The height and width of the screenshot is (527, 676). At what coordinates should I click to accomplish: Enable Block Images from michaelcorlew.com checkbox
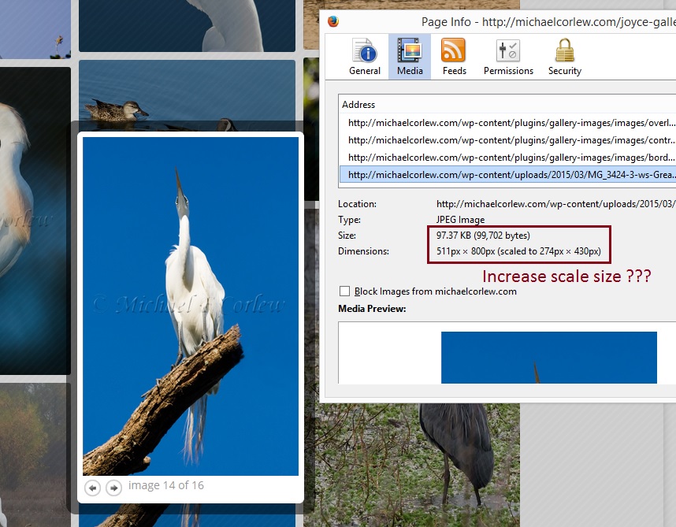coord(344,291)
